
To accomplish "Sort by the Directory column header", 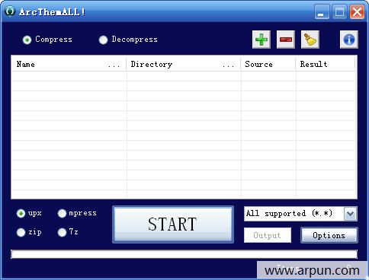I will pyautogui.click(x=183, y=64).
